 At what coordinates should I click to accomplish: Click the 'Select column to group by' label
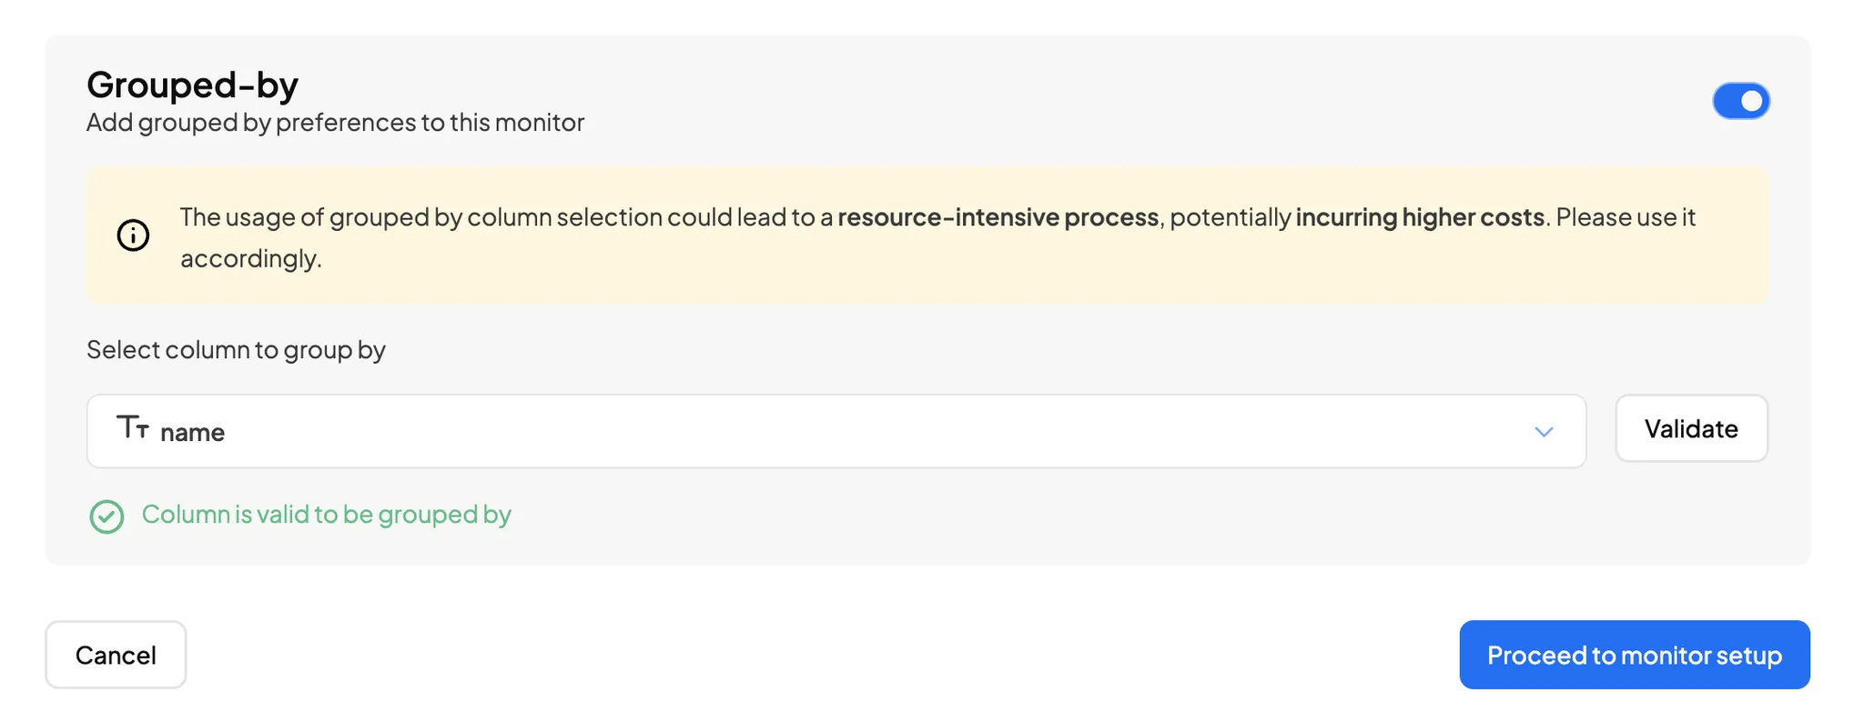coord(236,350)
